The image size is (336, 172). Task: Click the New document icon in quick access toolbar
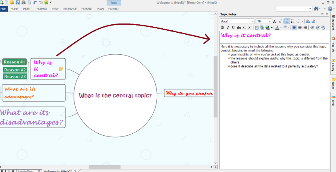(x=6, y=2)
